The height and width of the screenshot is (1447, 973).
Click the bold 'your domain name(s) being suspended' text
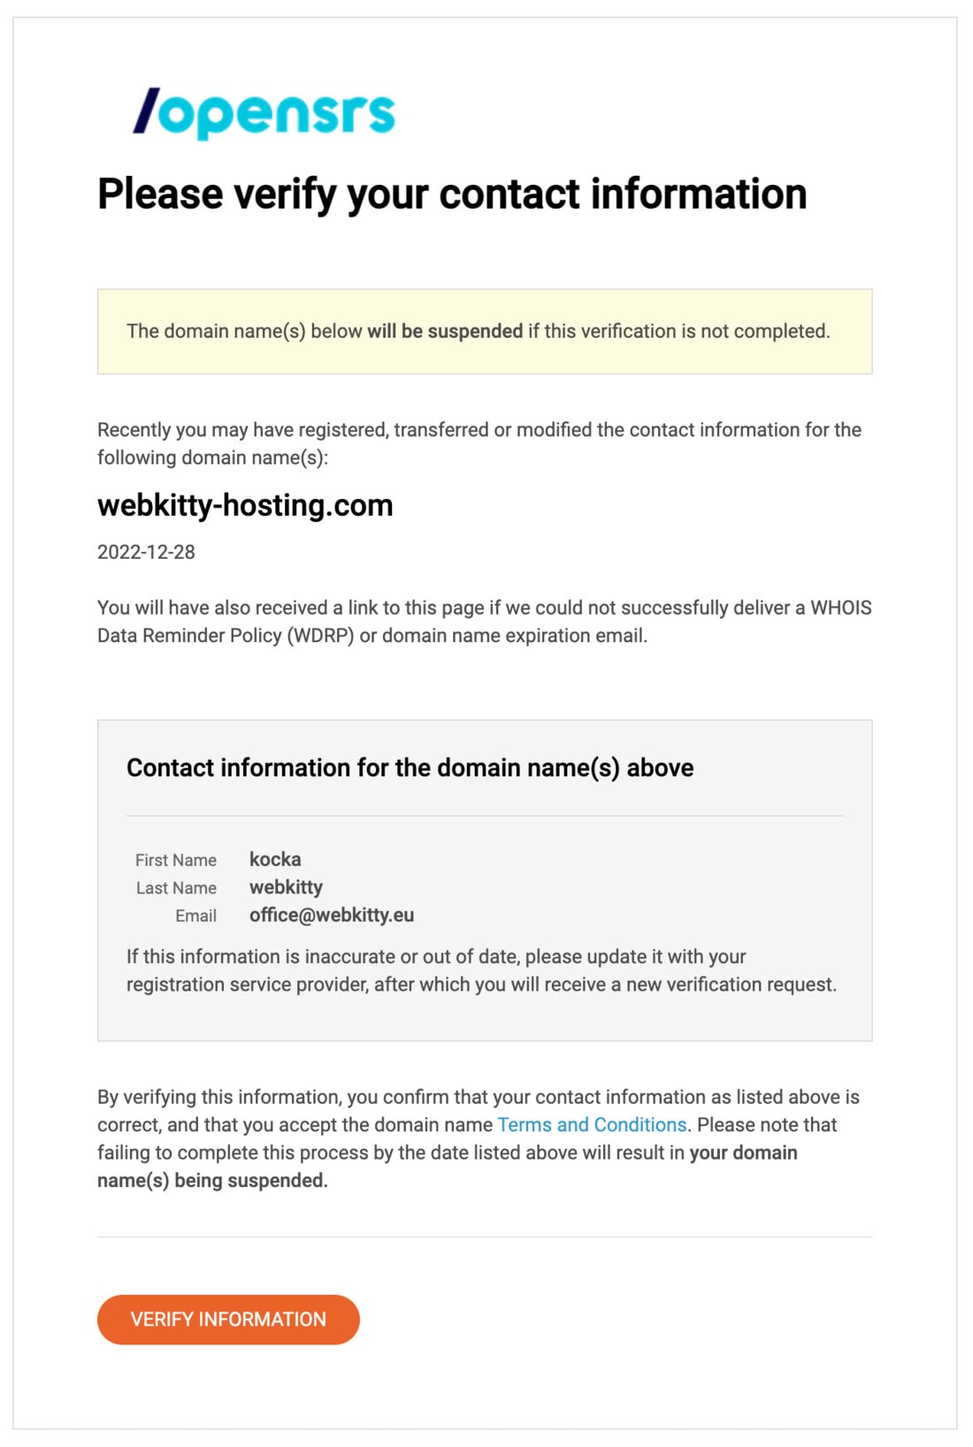(447, 1167)
